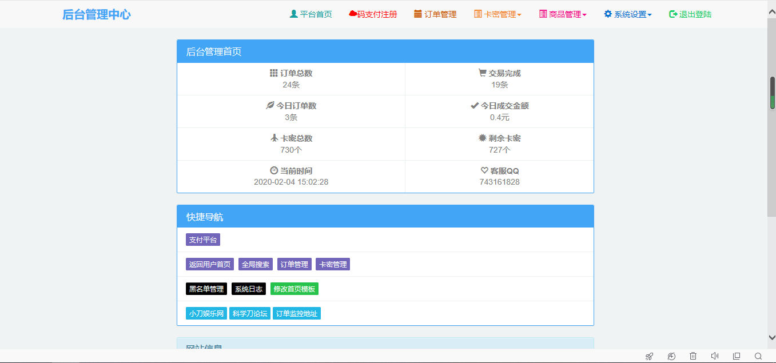Viewport: 776px width, 363px height.
Task: Open the 系统设置 dropdown
Action: click(627, 14)
